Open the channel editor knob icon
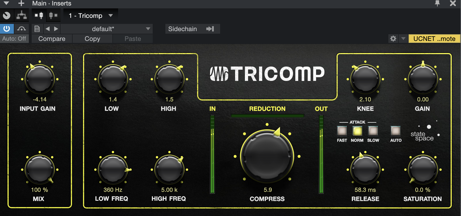The height and width of the screenshot is (216, 461). [x=6, y=16]
